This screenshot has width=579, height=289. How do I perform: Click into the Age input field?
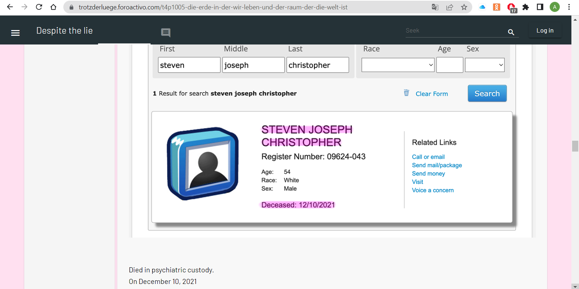click(449, 65)
